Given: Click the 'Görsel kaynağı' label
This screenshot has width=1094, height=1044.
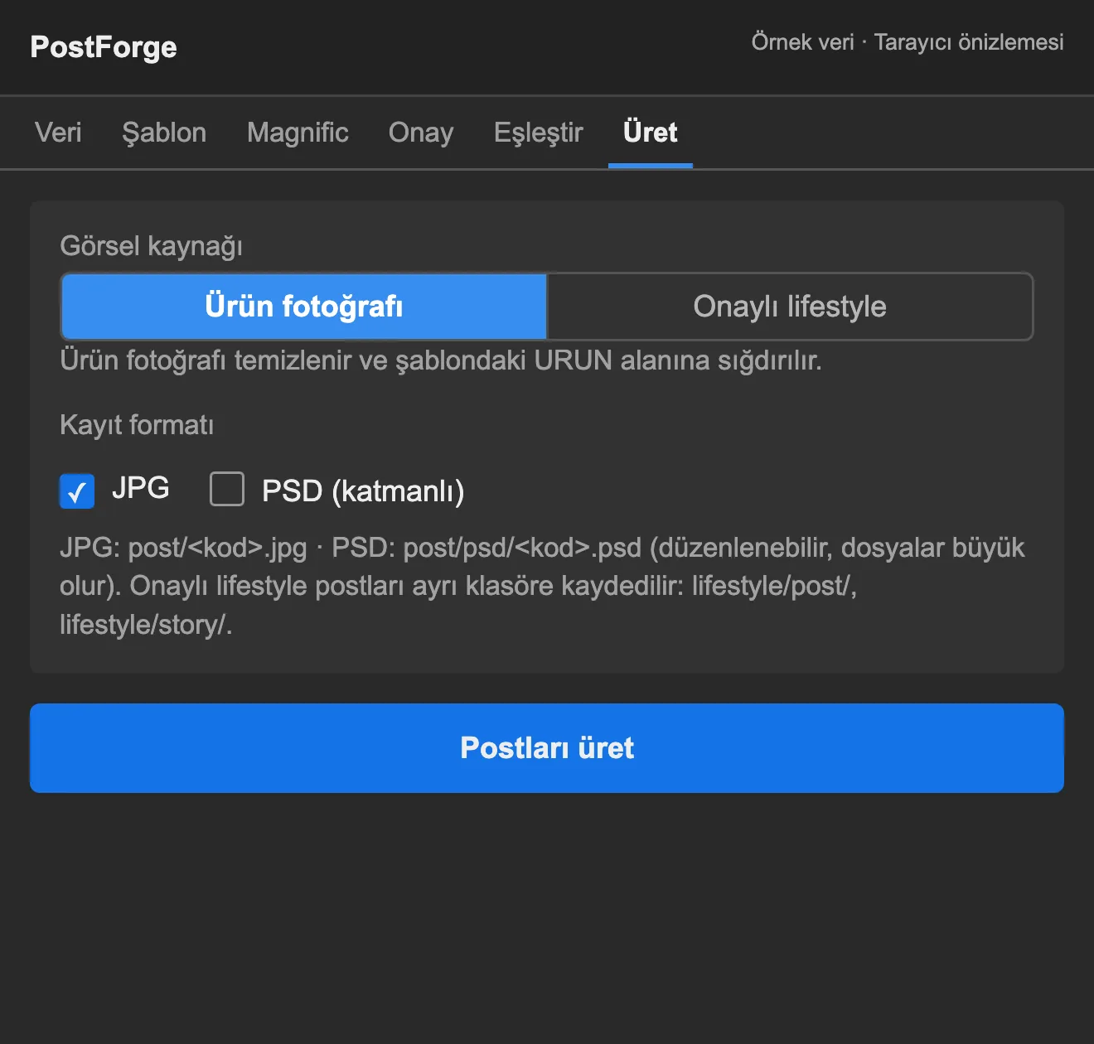Looking at the screenshot, I should [x=152, y=246].
